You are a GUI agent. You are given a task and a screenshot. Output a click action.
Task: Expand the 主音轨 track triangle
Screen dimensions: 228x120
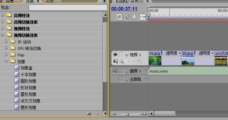127,79
